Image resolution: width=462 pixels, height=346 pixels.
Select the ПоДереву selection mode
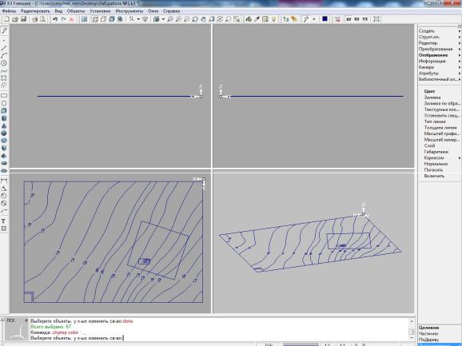click(x=428, y=340)
